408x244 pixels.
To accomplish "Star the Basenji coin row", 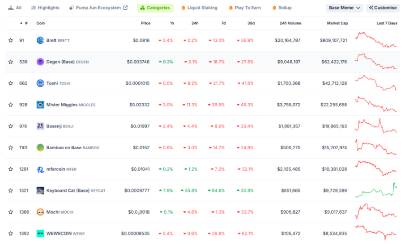I will (x=11, y=126).
